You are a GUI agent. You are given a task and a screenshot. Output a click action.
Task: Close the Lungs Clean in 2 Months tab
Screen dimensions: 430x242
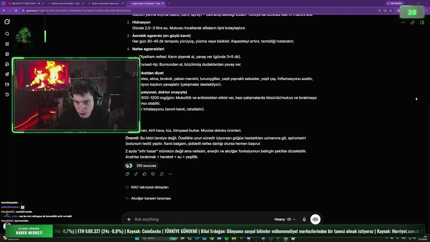click(x=163, y=3)
